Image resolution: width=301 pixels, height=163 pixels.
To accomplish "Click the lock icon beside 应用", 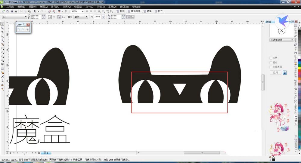I will click(x=284, y=73).
